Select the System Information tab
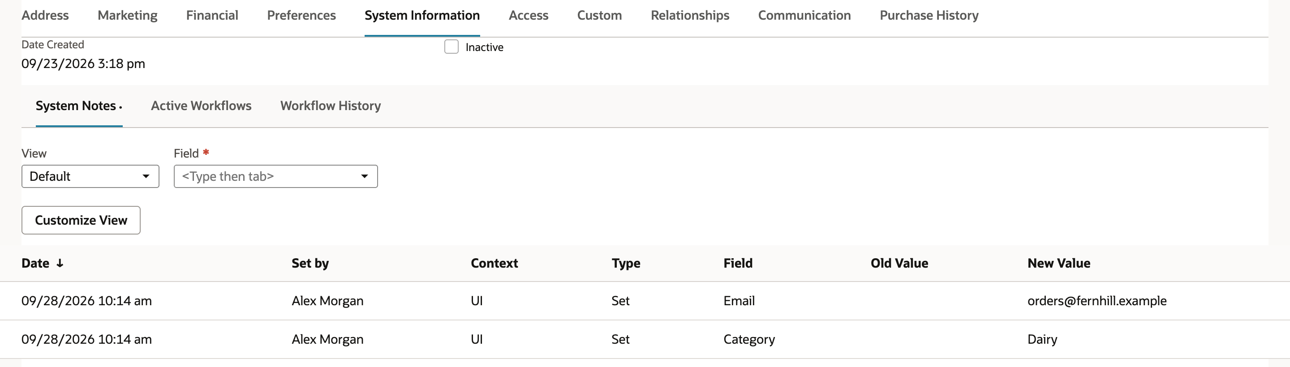 [x=422, y=16]
